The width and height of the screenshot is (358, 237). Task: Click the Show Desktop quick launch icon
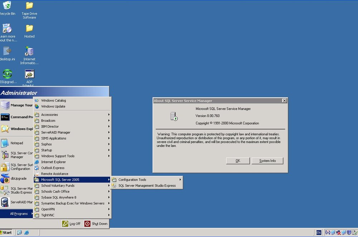(20, 232)
